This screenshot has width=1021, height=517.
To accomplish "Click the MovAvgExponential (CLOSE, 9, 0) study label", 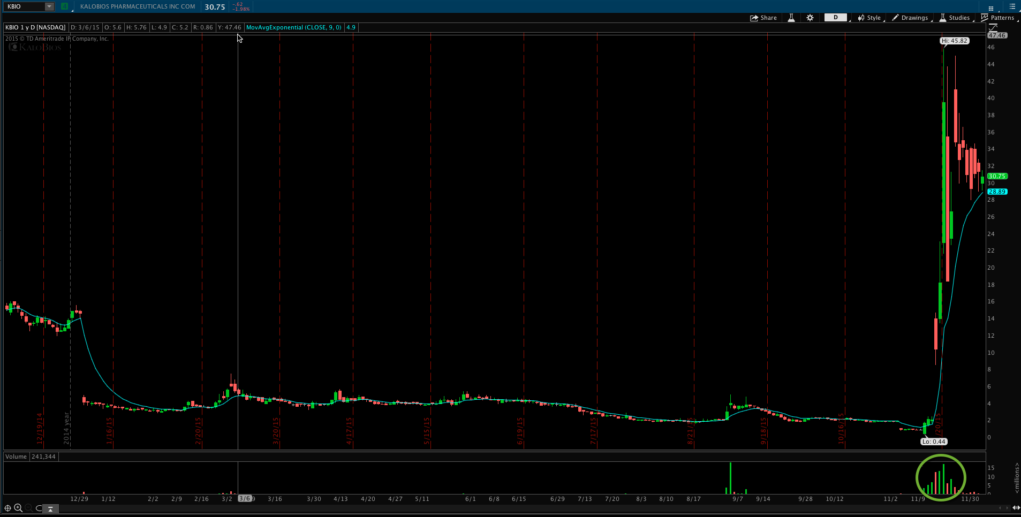I will point(293,27).
